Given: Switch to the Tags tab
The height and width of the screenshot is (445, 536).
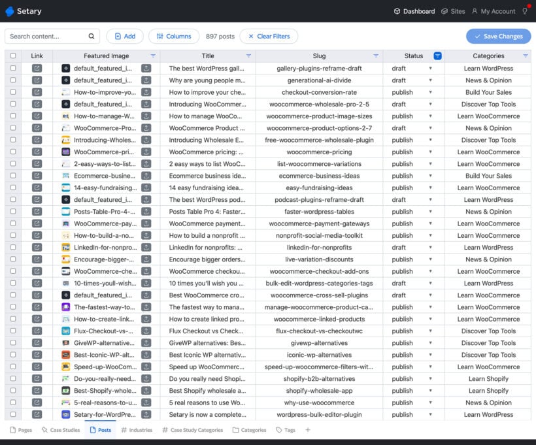Looking at the screenshot, I should (286, 430).
